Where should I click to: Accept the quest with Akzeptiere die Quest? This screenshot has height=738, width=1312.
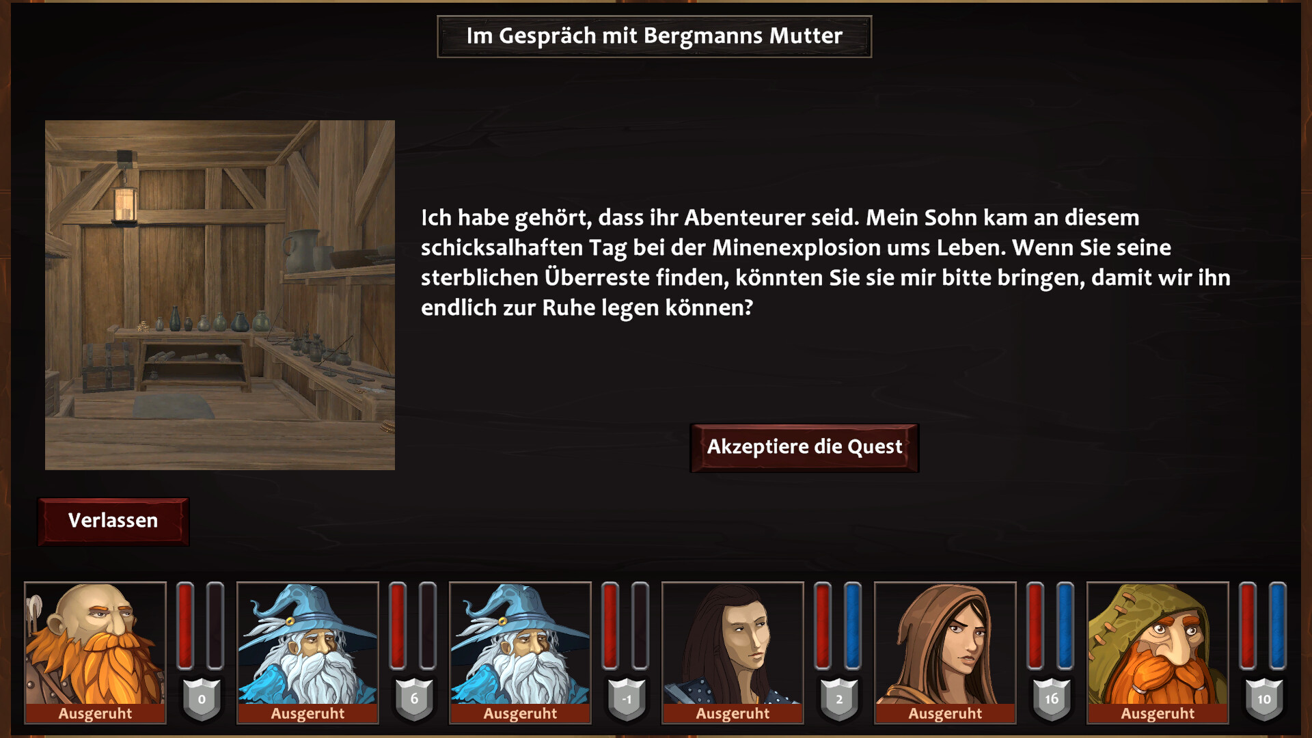tap(804, 448)
